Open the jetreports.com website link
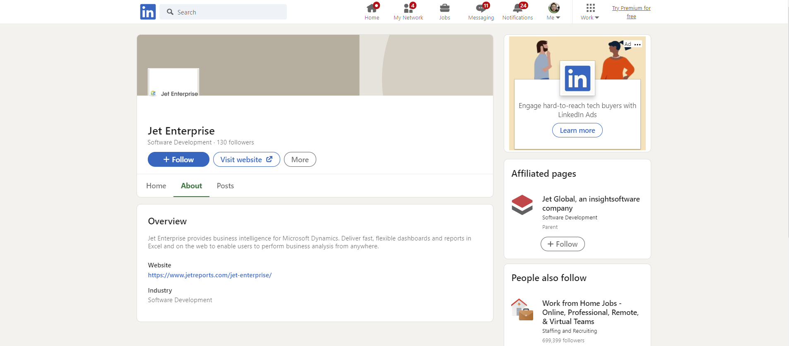 pyautogui.click(x=210, y=275)
